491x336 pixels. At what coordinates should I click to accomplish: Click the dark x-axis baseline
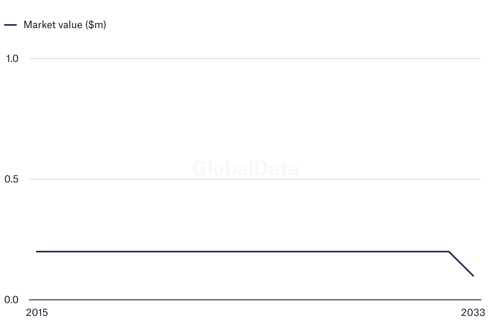[x=255, y=300]
